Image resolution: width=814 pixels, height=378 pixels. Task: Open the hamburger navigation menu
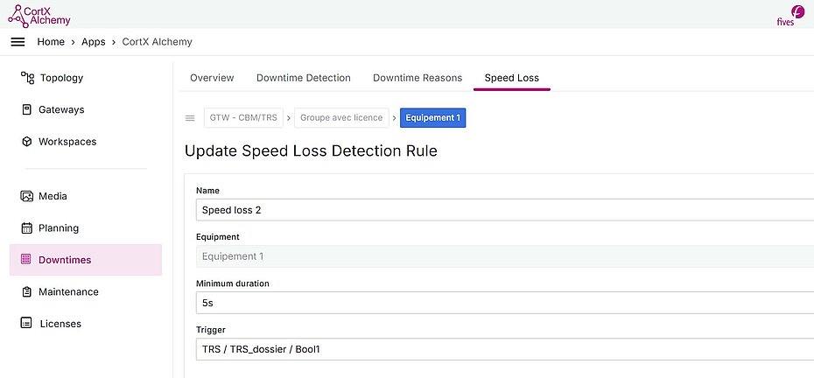18,42
